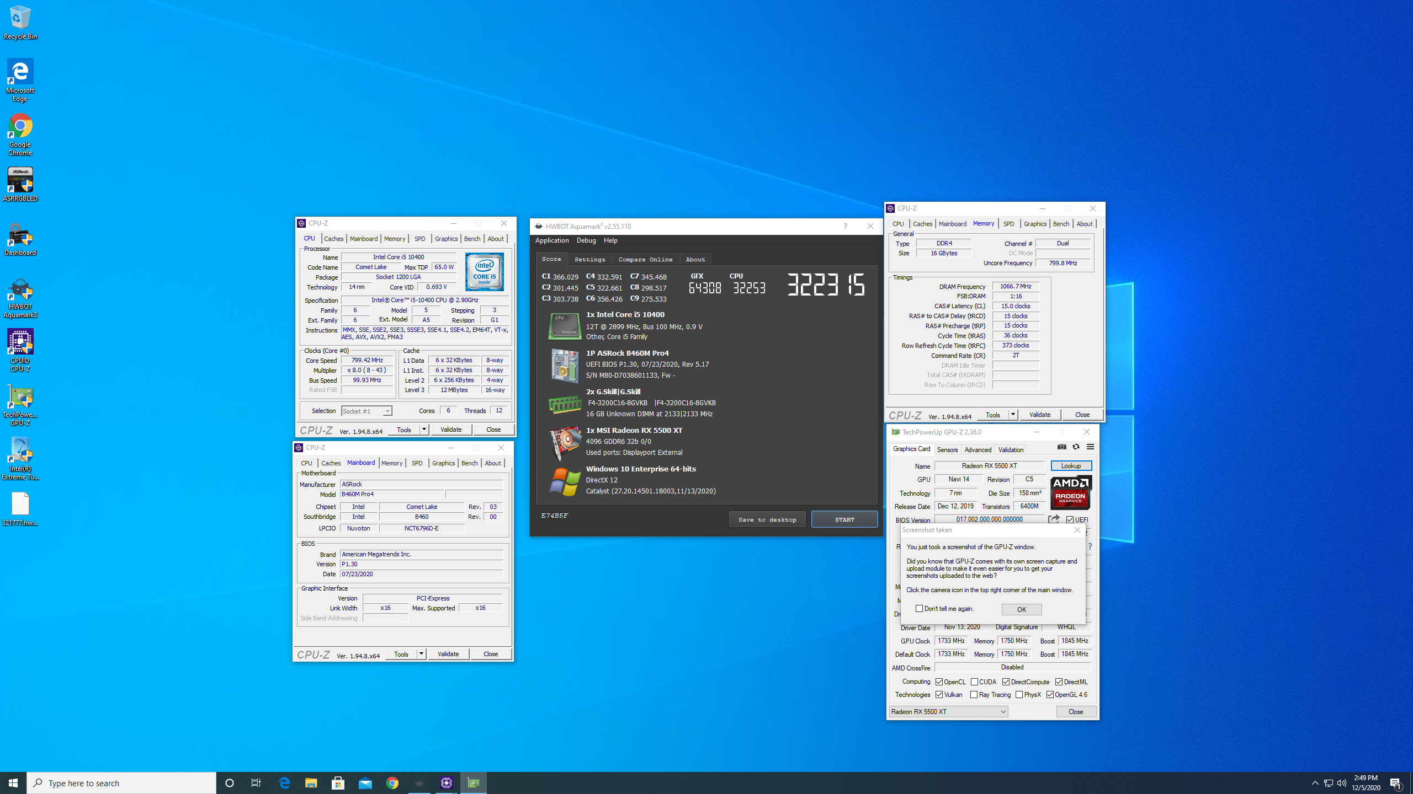The height and width of the screenshot is (794, 1413).
Task: Switch to Caches tab in top-left CPU-Z
Action: (x=334, y=239)
